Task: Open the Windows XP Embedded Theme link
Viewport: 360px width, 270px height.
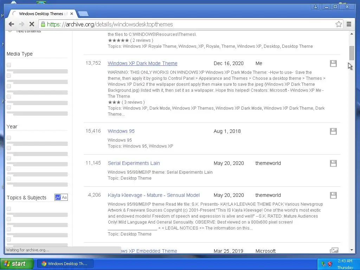Action: (x=149, y=251)
